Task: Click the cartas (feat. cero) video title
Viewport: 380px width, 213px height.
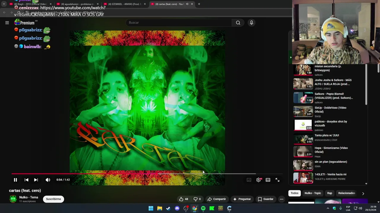Action: (25, 191)
